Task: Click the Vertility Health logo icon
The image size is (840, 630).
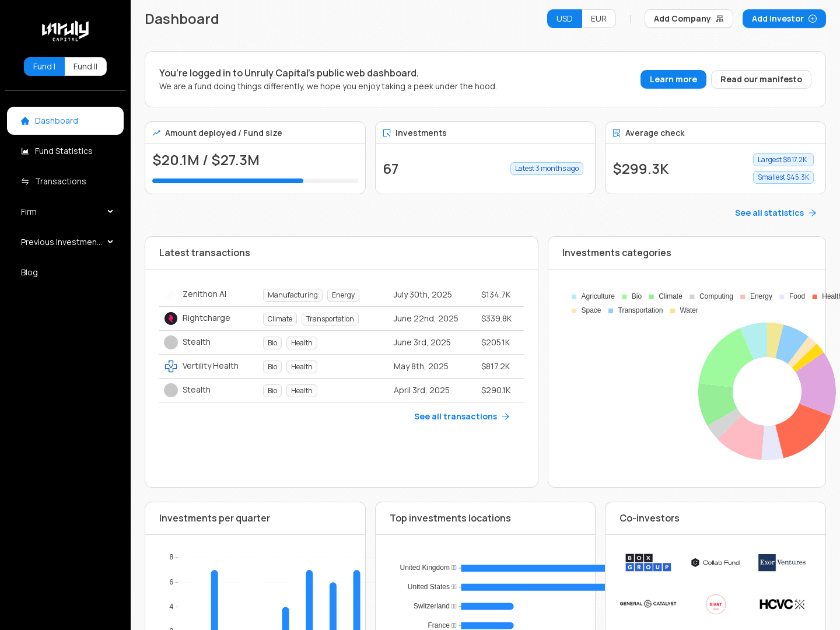Action: 171,366
